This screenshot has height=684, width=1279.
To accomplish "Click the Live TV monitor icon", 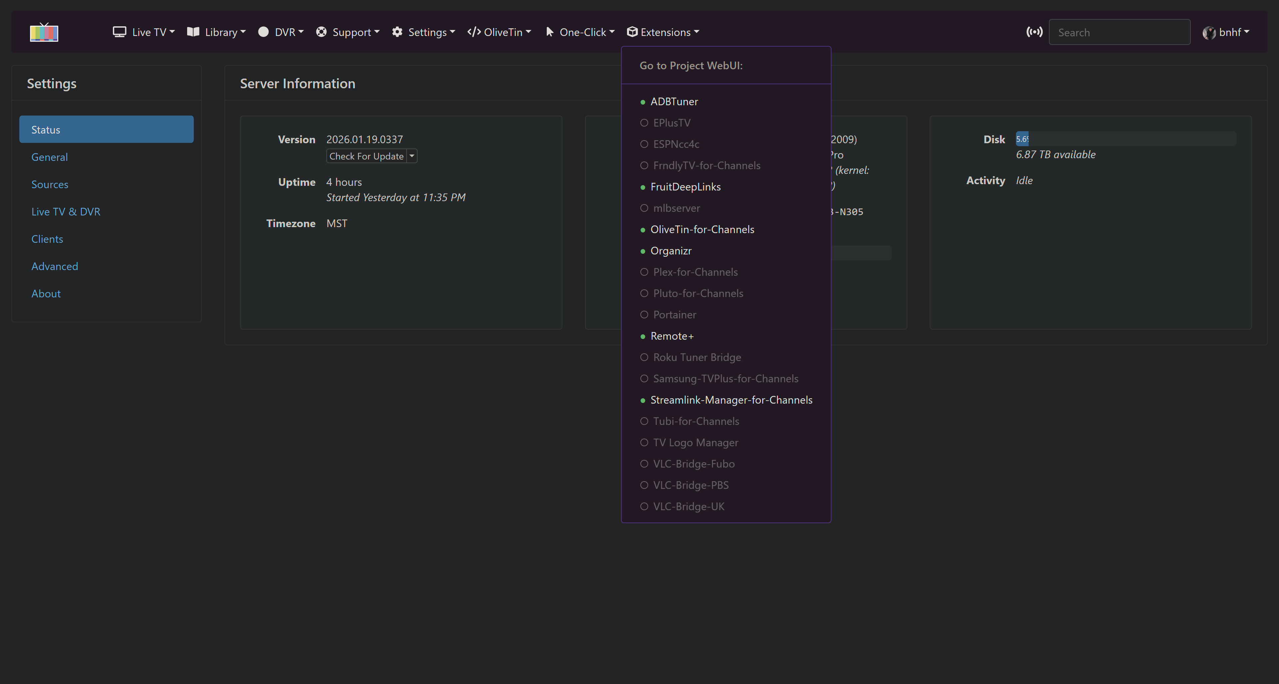I will click(119, 32).
